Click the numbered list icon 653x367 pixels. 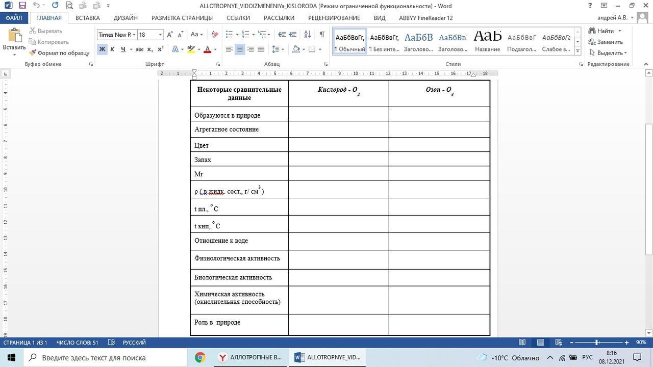245,35
